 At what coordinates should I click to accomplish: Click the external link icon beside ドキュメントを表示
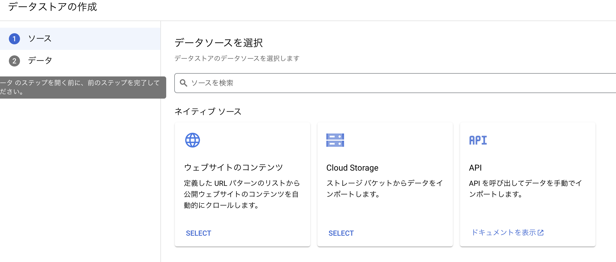541,233
